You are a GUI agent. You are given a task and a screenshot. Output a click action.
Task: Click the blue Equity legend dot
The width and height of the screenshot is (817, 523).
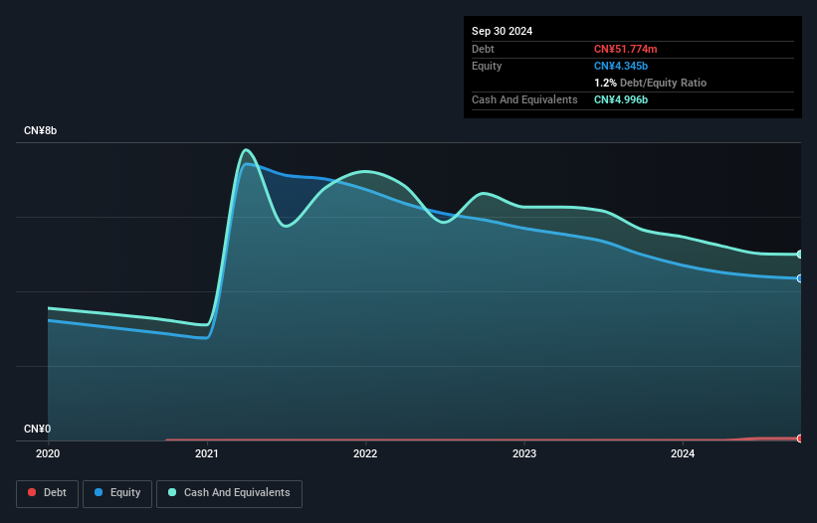[99, 492]
